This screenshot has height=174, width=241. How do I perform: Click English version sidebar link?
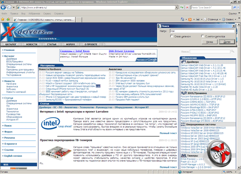pyautogui.click(x=13, y=156)
